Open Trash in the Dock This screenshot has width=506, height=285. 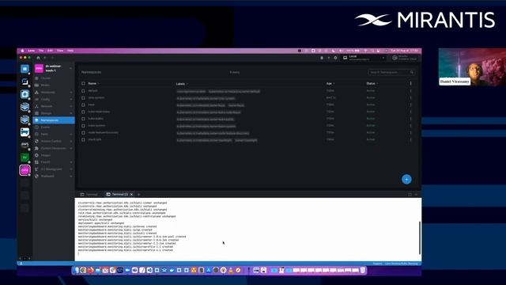pos(363,270)
